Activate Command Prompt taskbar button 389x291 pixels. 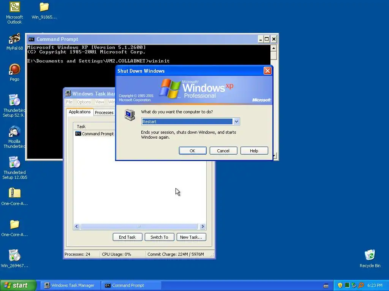(131, 285)
